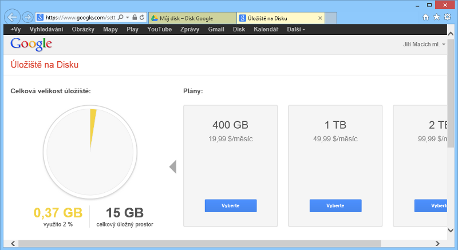
Task: Click the refresh icon in address bar
Action: 141,18
